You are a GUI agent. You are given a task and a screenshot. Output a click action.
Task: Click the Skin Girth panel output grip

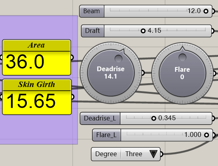pos(72,97)
